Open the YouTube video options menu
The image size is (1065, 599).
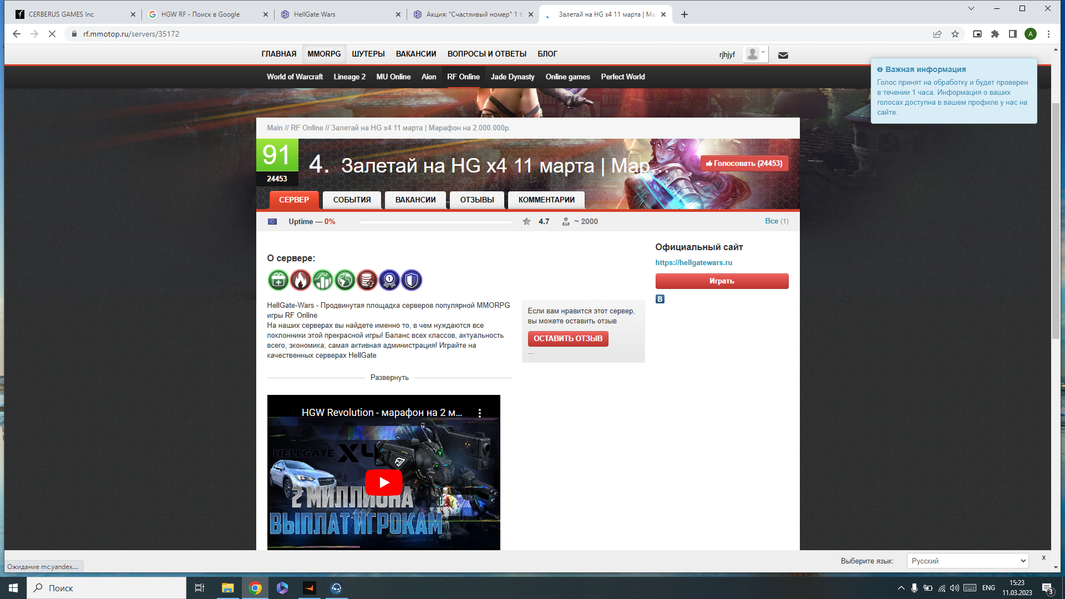pos(480,413)
